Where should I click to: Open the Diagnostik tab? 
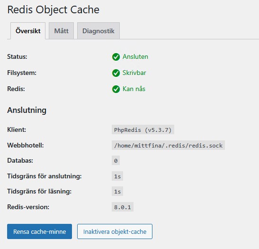pyautogui.click(x=98, y=31)
